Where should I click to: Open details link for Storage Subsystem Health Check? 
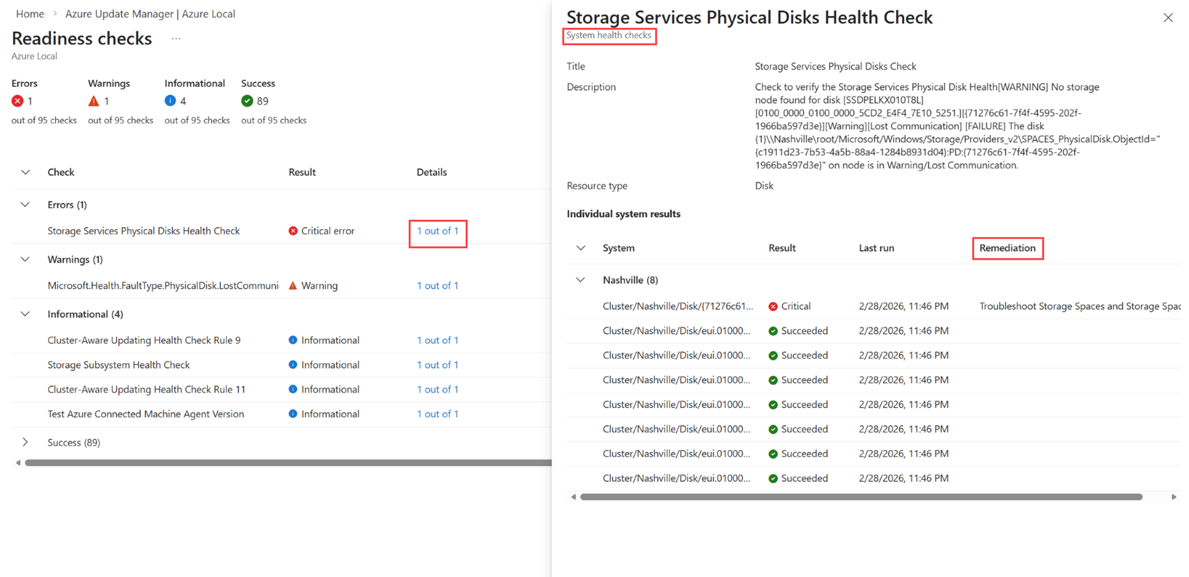click(x=438, y=365)
